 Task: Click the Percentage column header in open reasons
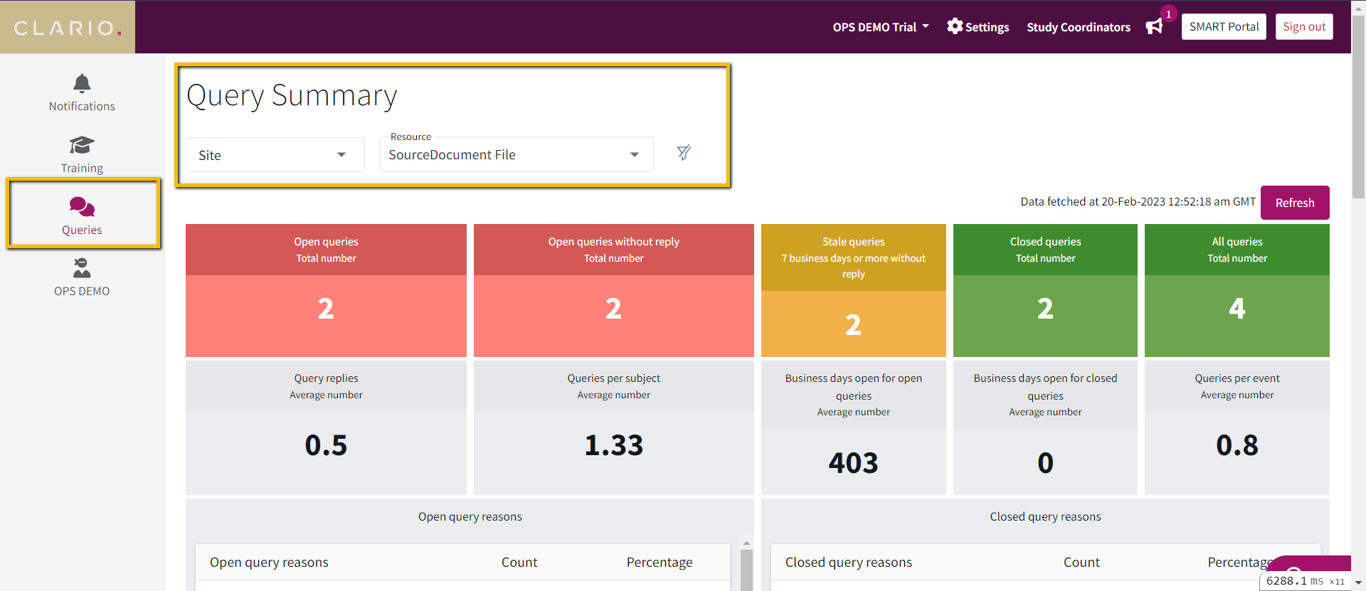pos(659,563)
